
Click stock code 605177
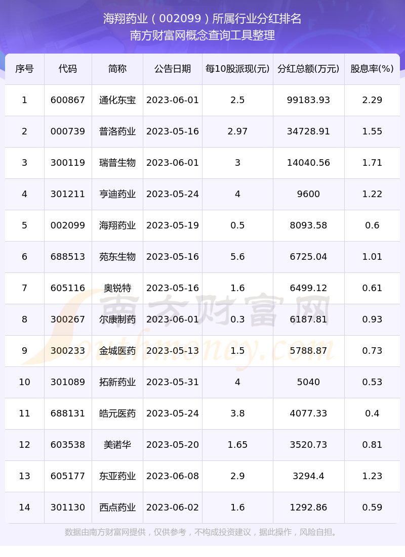[68, 476]
